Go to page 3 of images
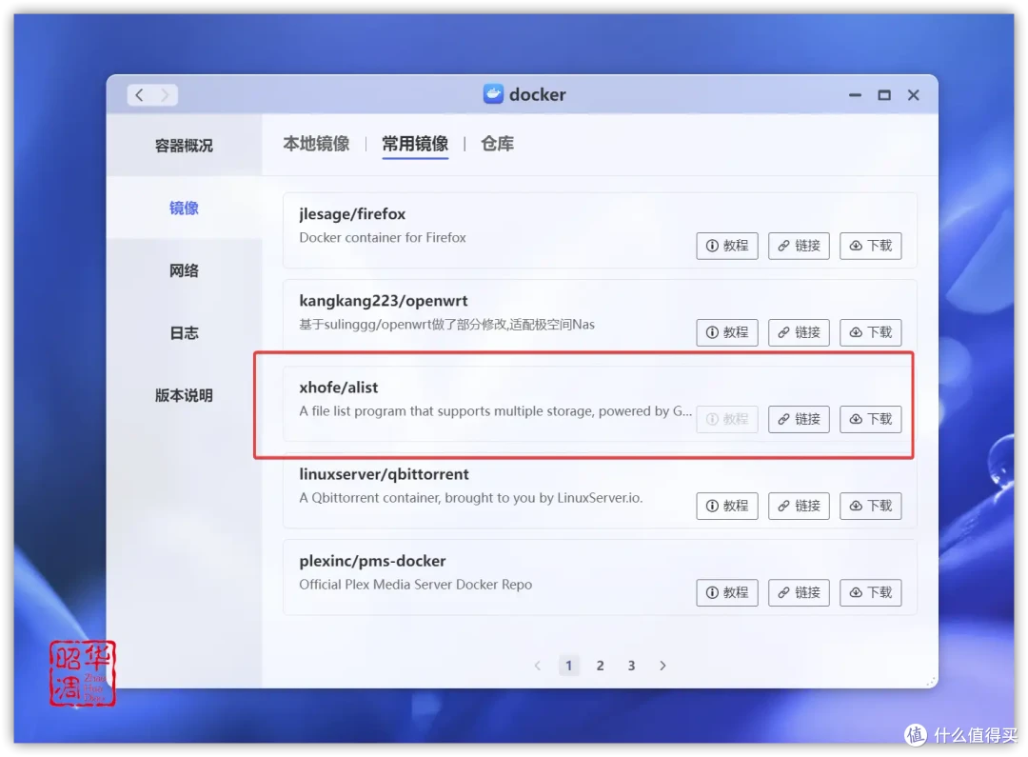This screenshot has height=757, width=1028. pyautogui.click(x=631, y=666)
